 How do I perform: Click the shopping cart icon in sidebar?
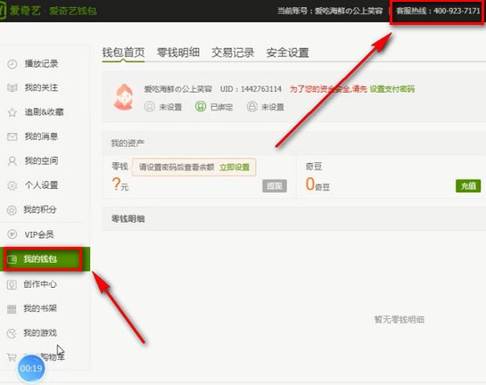12,357
